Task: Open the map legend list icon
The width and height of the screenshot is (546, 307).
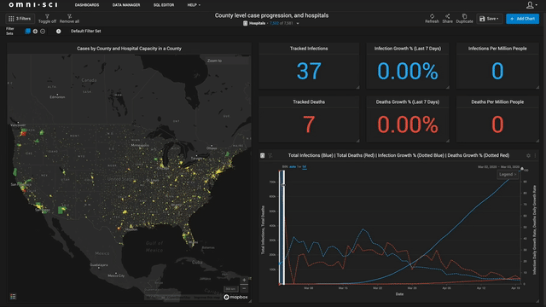Action: [13, 297]
